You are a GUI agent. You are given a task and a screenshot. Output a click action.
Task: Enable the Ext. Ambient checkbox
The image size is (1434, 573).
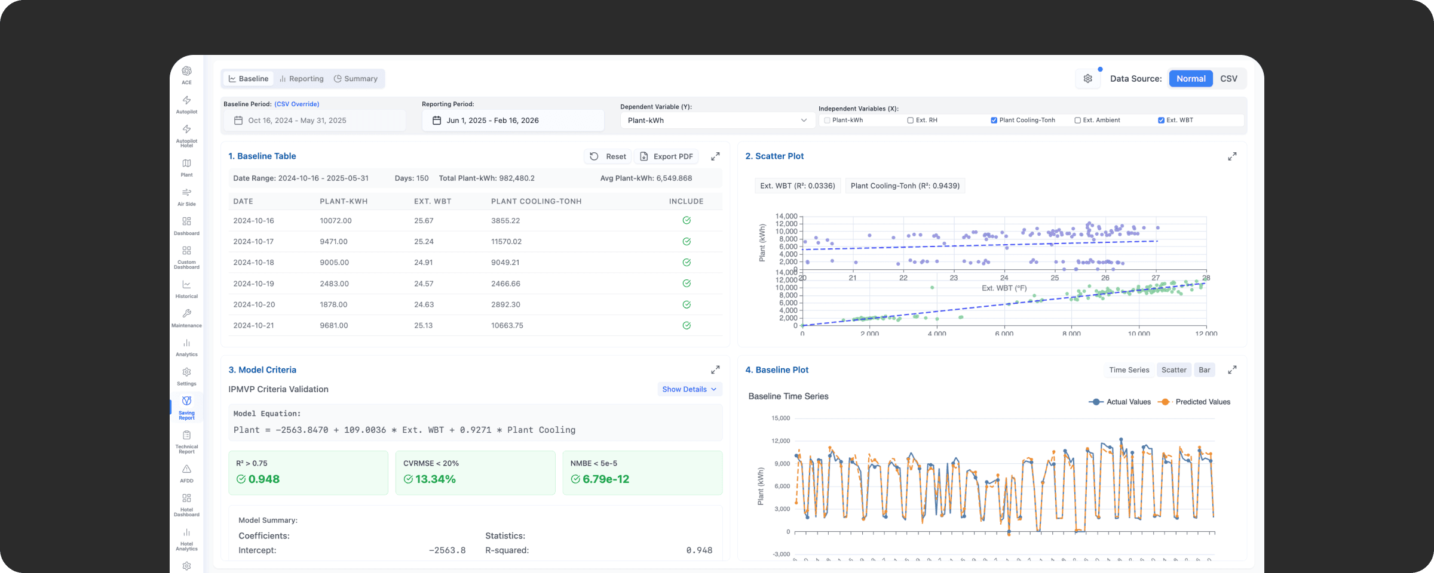pyautogui.click(x=1077, y=121)
